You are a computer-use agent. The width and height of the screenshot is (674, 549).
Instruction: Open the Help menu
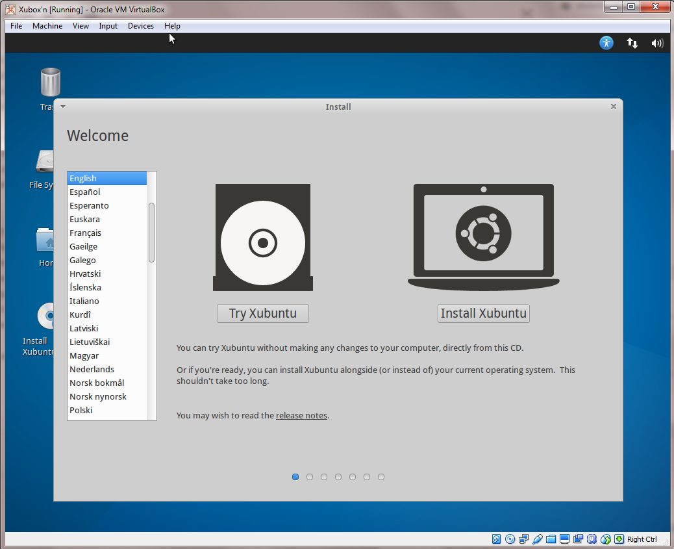(172, 26)
